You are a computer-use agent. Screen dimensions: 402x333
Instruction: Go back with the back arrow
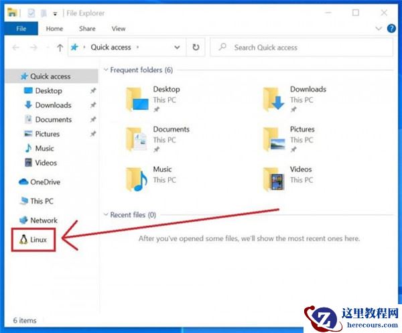click(16, 48)
